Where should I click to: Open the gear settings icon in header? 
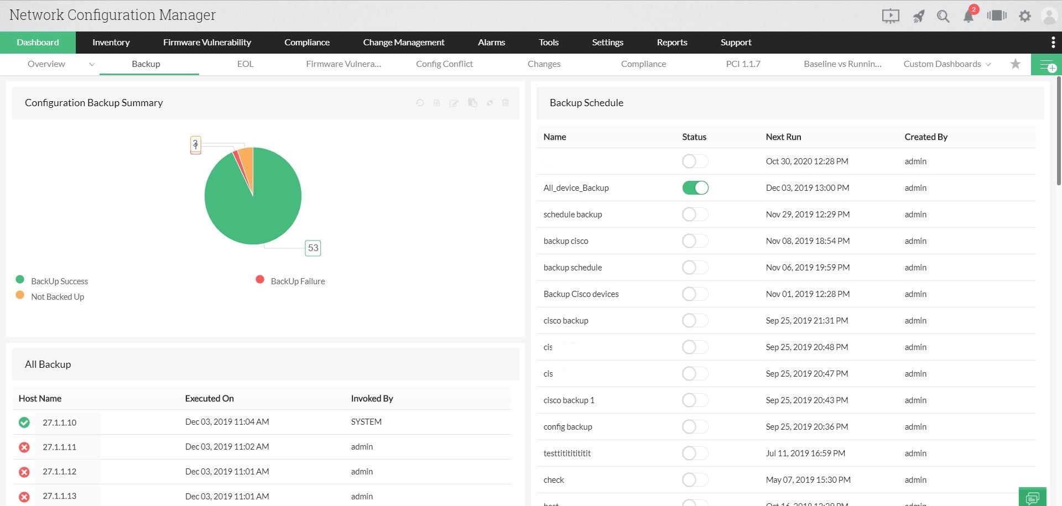coord(1025,16)
